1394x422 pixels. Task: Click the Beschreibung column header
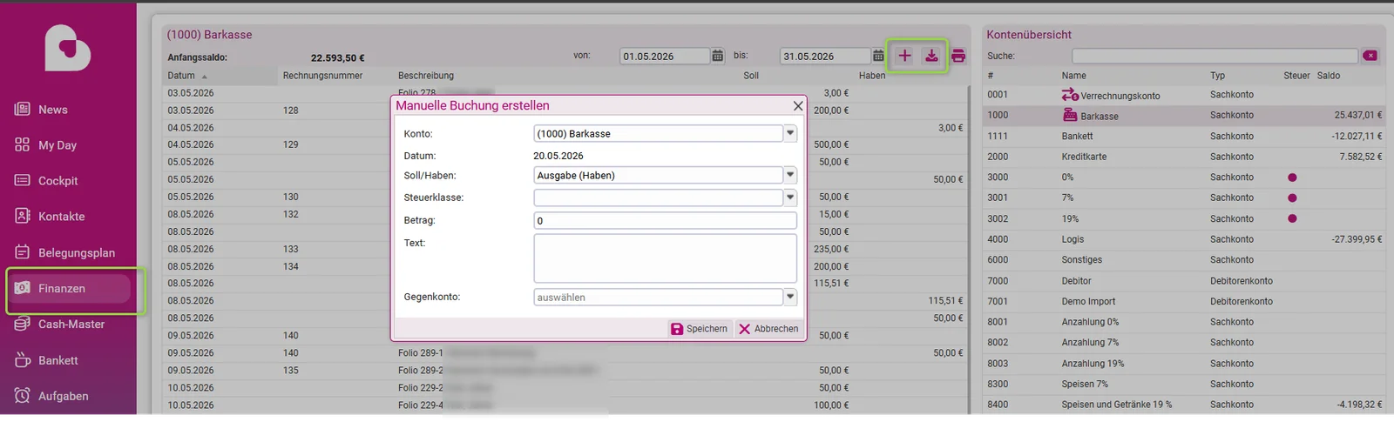click(426, 76)
